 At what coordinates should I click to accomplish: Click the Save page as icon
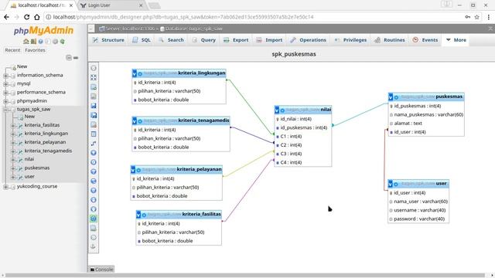pos(94,115)
